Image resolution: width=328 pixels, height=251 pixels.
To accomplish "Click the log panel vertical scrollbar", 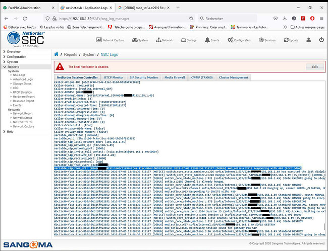I will [324, 227].
